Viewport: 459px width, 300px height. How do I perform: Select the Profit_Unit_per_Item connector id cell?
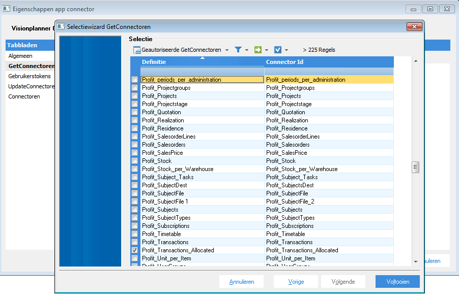(x=329, y=258)
